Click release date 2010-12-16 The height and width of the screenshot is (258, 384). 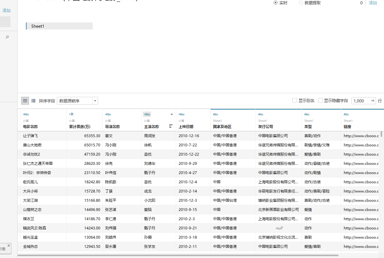pos(193,136)
